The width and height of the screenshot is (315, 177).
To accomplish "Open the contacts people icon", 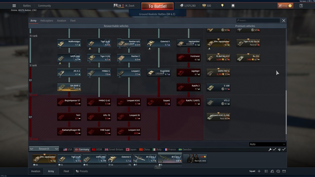I will click(272, 171).
